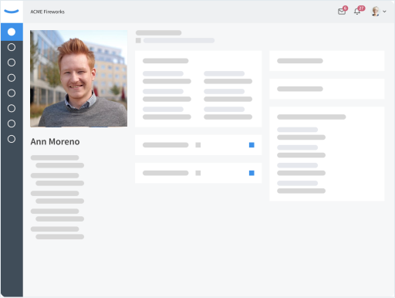
Task: Toggle the blue square in second row card
Action: click(x=252, y=173)
